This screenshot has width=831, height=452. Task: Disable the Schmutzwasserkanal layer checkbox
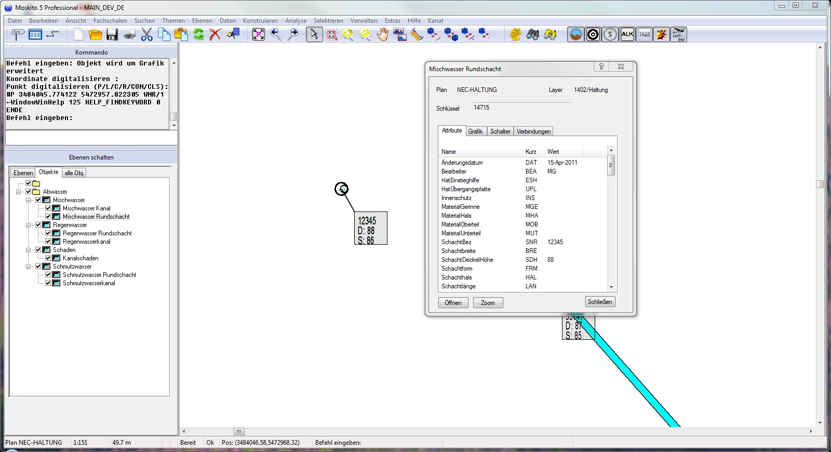point(48,283)
